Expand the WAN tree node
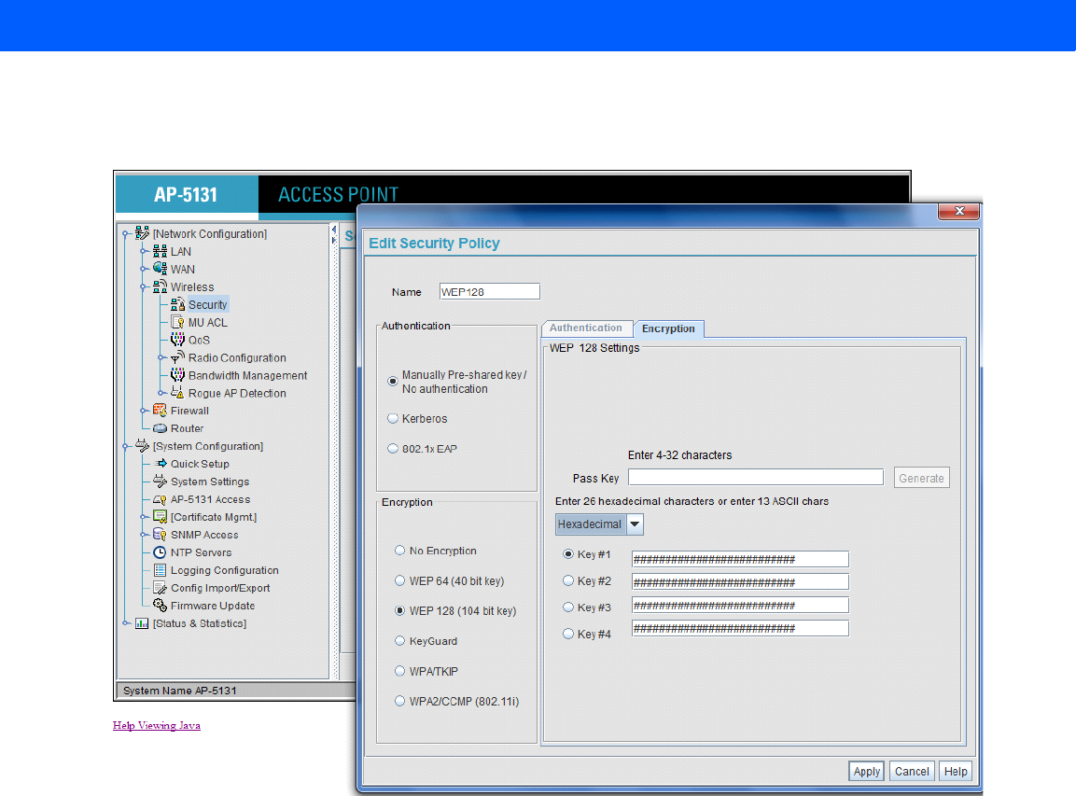 tap(144, 269)
